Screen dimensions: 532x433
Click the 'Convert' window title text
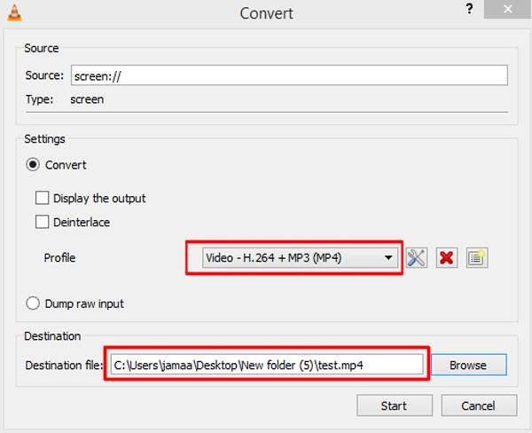(266, 13)
